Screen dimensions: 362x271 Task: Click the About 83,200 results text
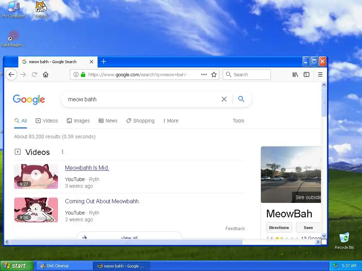click(55, 137)
